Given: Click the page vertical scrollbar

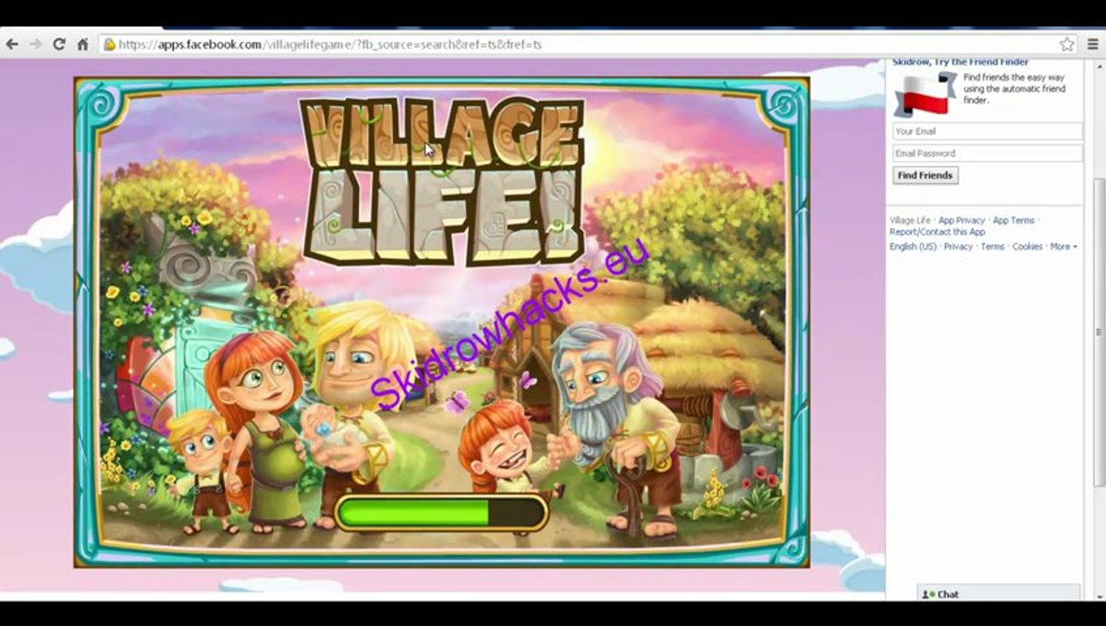Looking at the screenshot, I should pos(1099,330).
